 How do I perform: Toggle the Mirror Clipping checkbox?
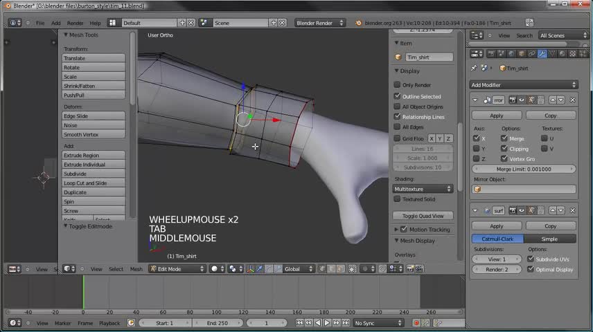[x=504, y=149]
